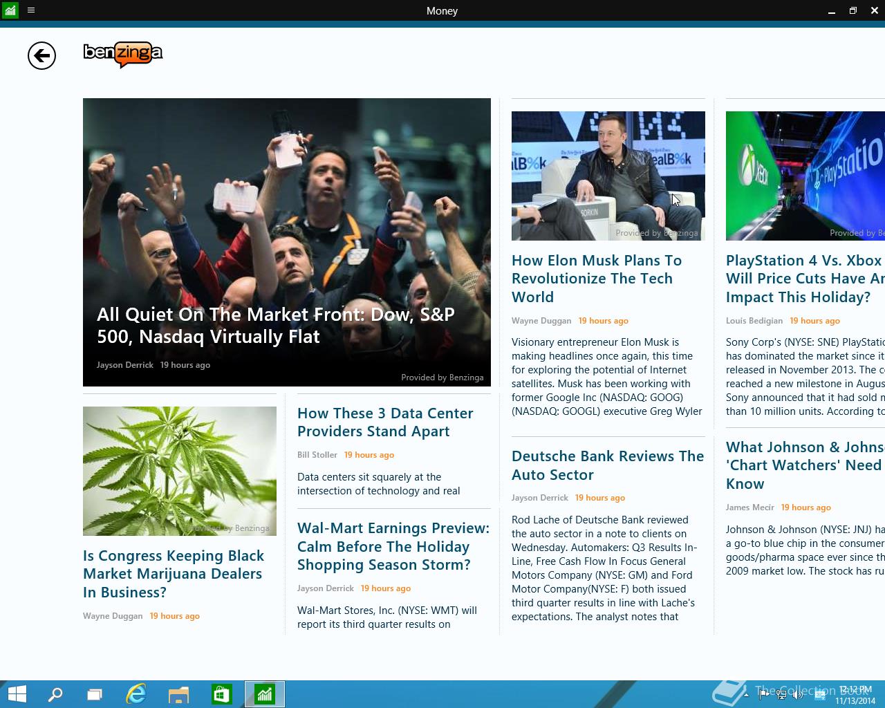Go back using the circled arrow
885x708 pixels.
point(41,55)
